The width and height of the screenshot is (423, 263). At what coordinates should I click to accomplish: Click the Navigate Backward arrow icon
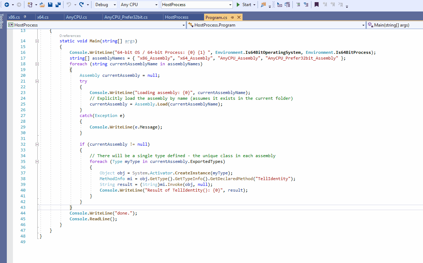tap(6, 5)
